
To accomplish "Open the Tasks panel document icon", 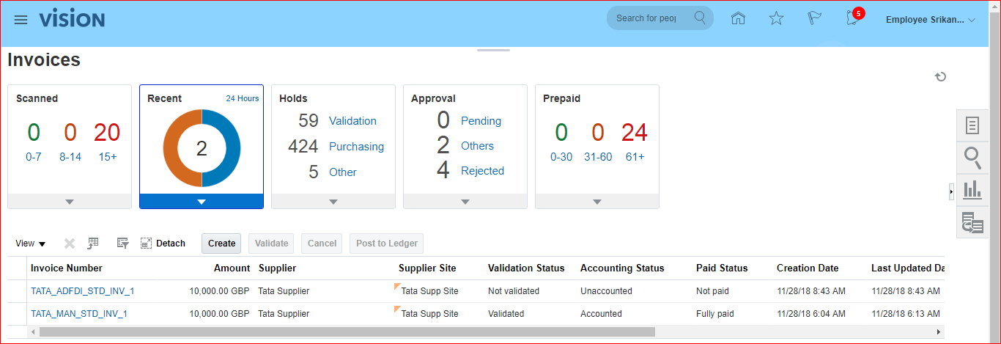I will click(972, 125).
